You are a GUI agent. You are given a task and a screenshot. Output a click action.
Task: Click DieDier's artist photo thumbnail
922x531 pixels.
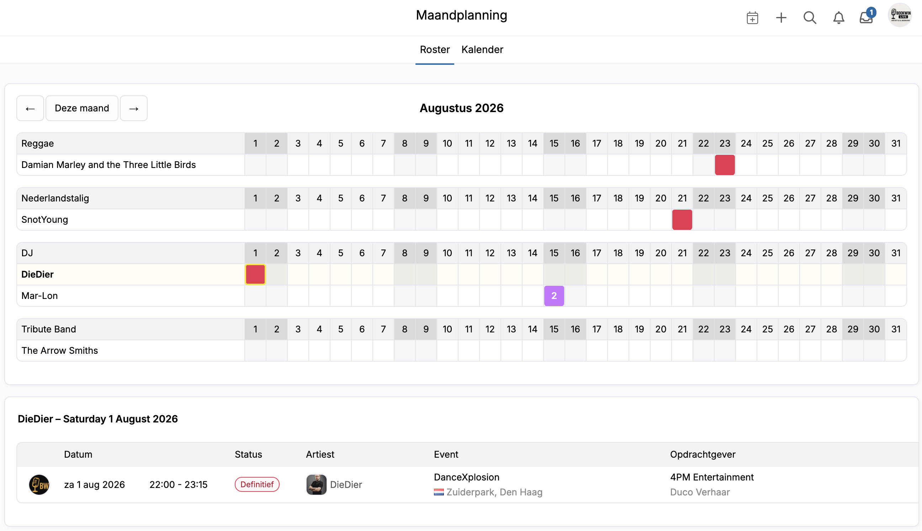click(x=316, y=484)
